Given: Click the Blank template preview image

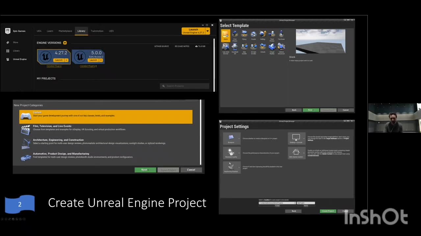Looking at the screenshot, I should (x=321, y=41).
